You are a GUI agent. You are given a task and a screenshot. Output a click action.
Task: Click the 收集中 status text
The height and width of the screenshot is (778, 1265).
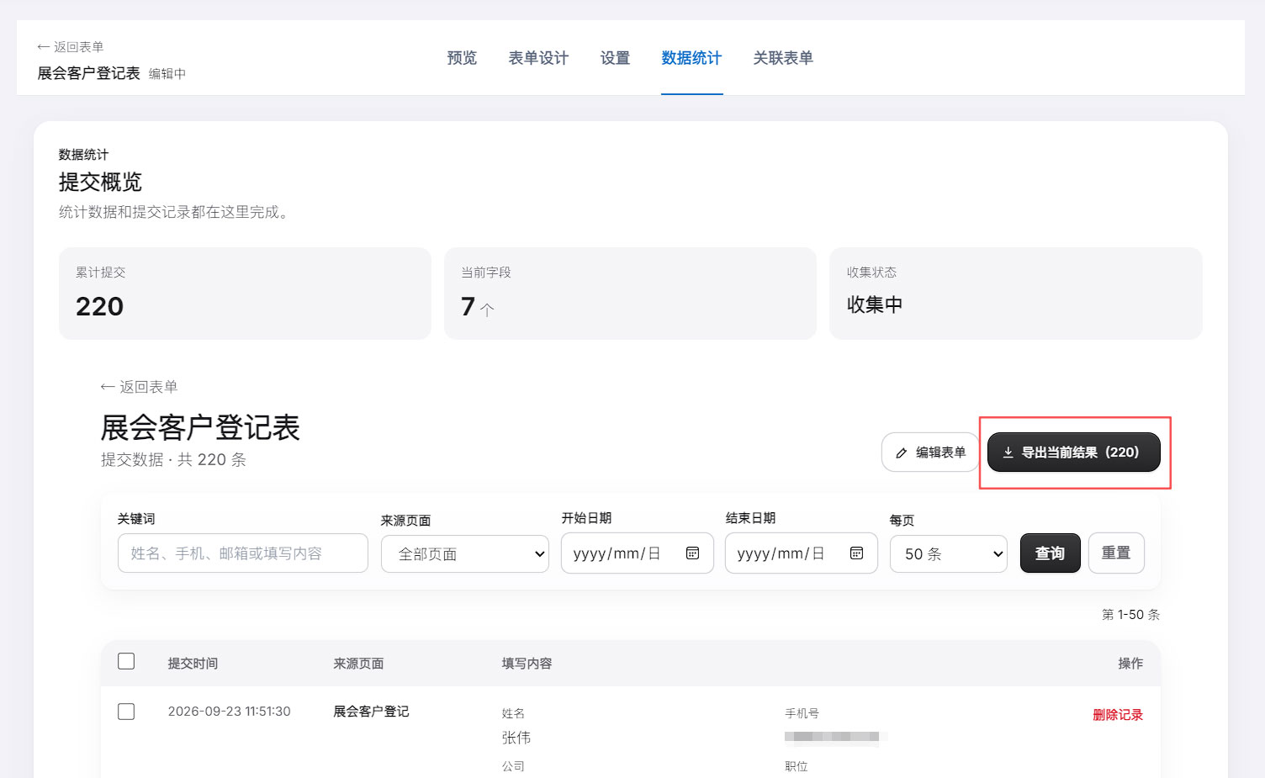coord(875,304)
